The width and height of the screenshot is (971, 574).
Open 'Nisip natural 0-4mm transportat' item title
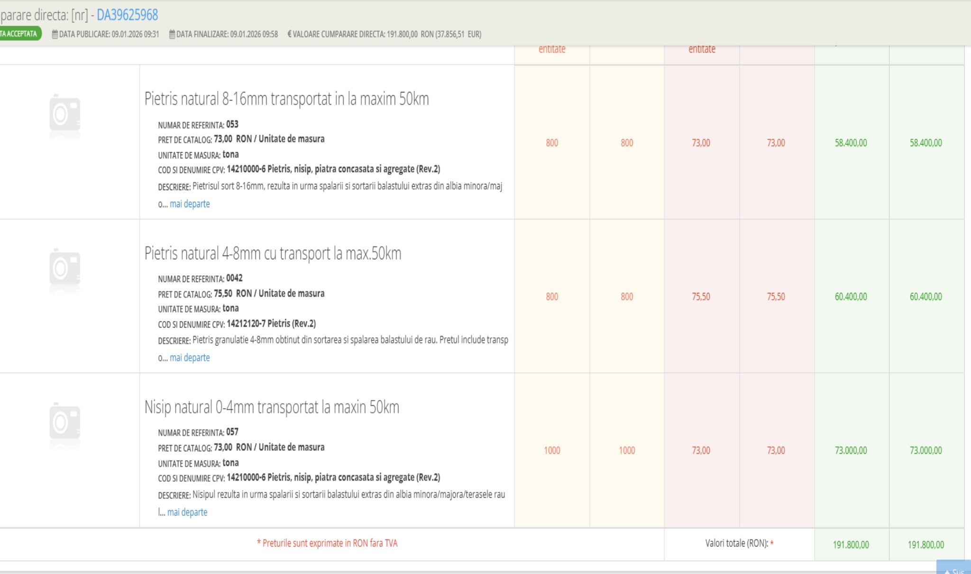272,408
